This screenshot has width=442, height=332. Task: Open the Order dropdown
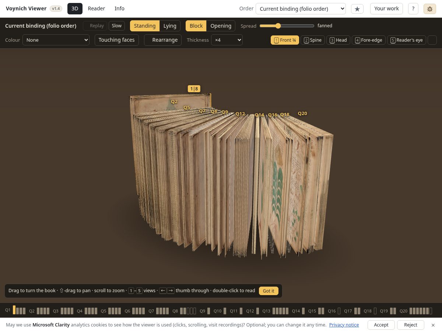301,8
